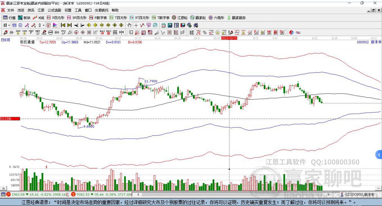Click the blue infinity loop icon
Screen dimensions: 382x206
coord(298,32)
